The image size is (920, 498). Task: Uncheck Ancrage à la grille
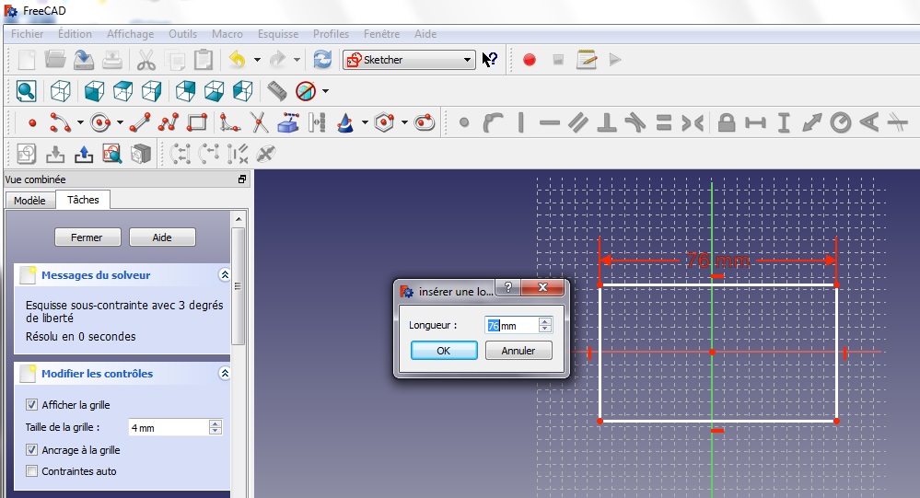pos(32,450)
